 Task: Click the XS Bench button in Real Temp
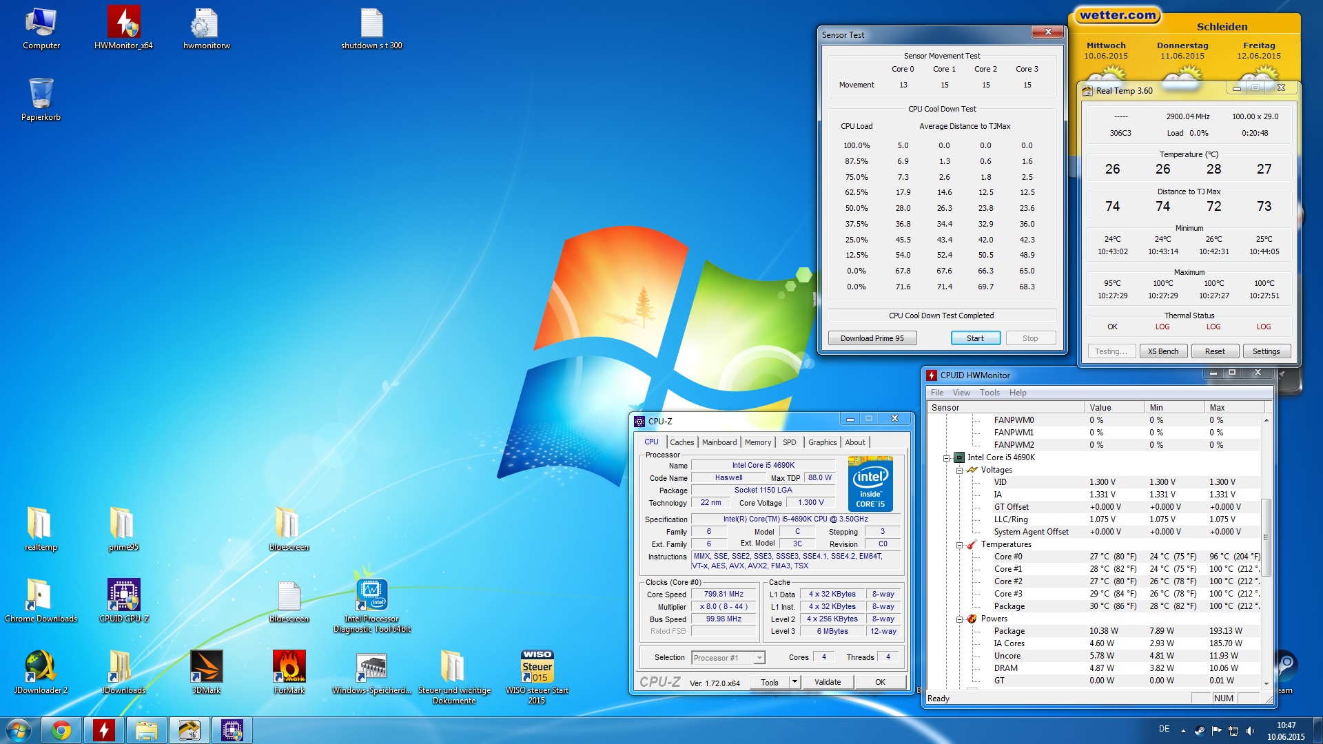[1162, 351]
